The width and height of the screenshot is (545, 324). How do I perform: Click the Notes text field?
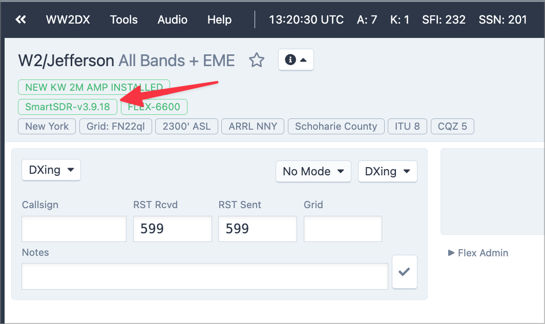(204, 276)
